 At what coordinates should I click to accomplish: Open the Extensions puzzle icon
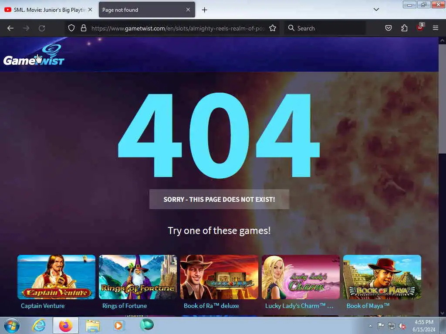click(x=404, y=28)
